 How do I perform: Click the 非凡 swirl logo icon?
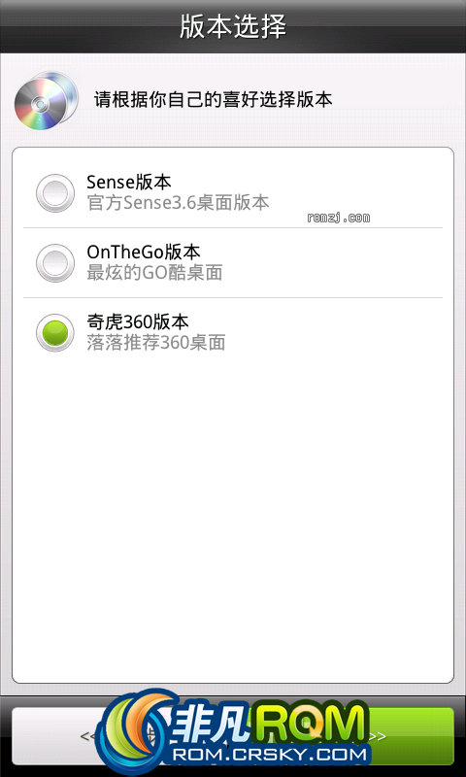pos(133,731)
